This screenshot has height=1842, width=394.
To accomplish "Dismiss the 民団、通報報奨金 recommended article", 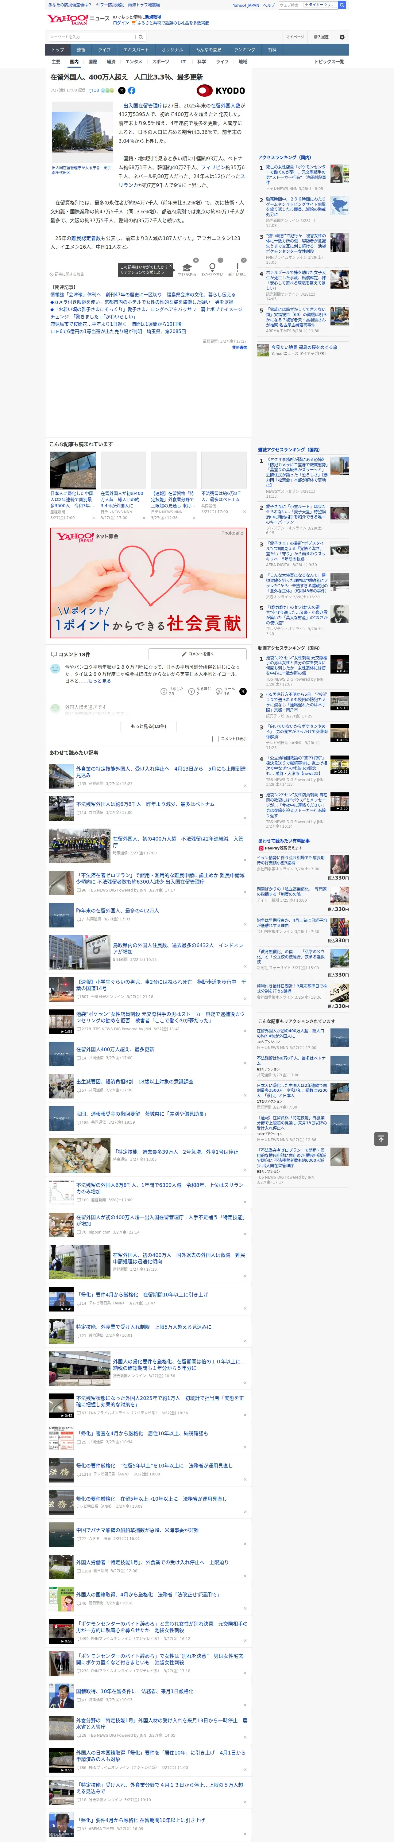I will (245, 1127).
